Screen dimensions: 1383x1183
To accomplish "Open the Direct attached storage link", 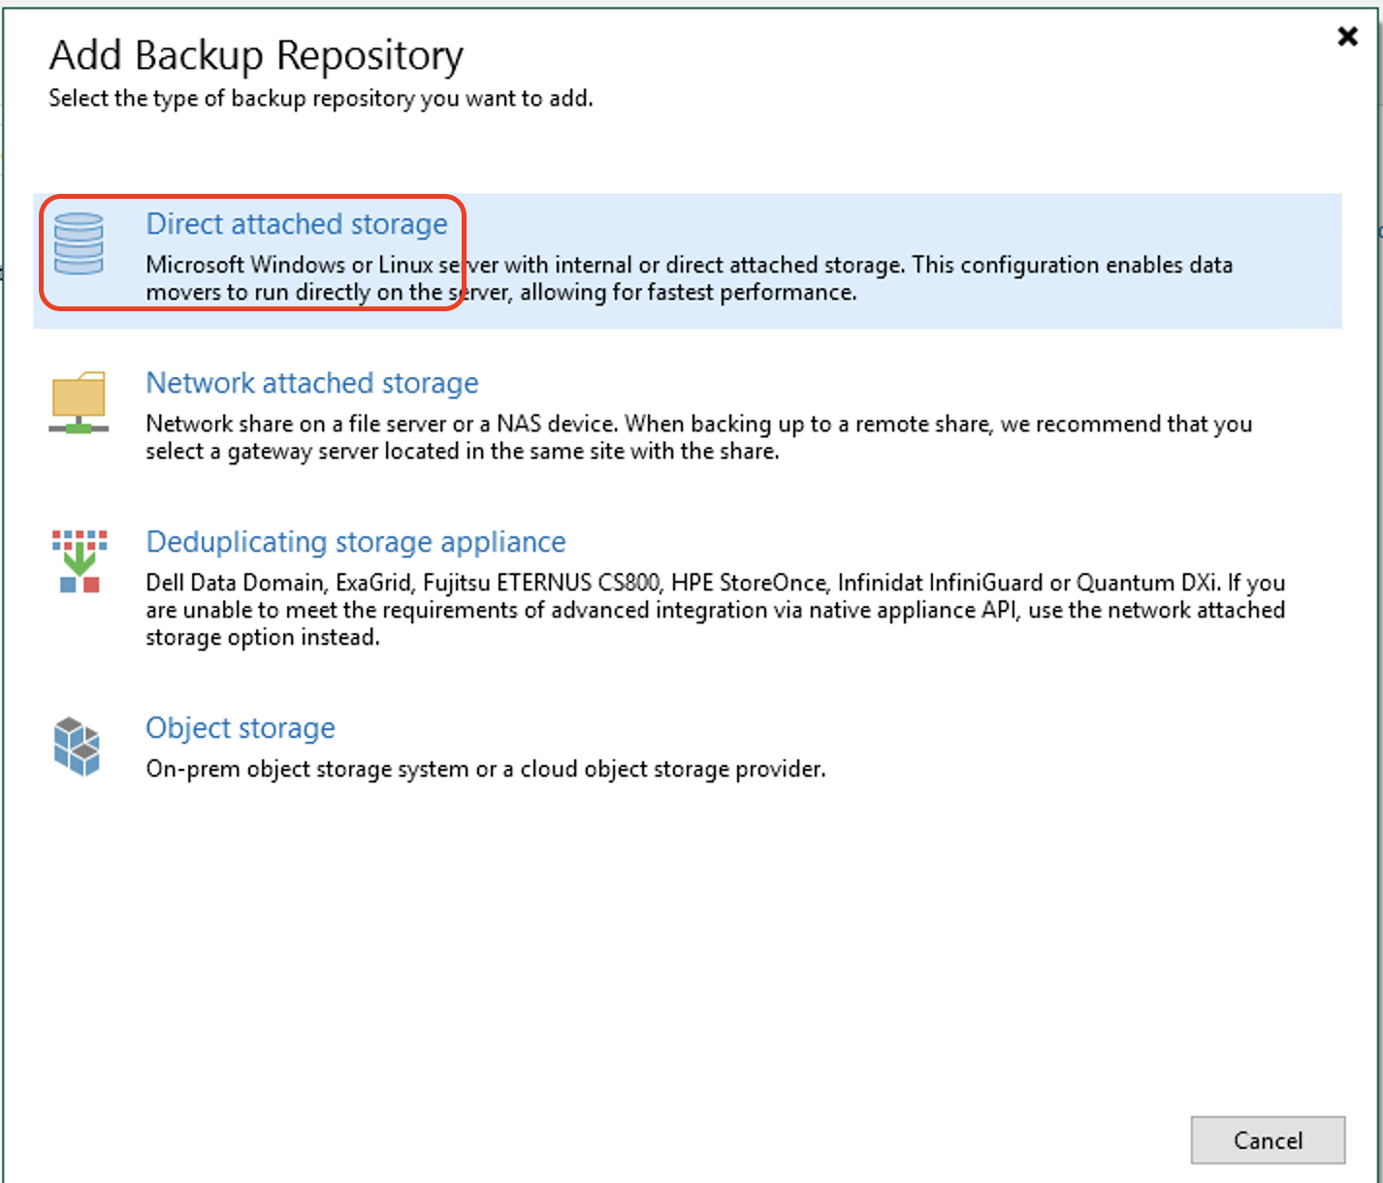I will (297, 224).
